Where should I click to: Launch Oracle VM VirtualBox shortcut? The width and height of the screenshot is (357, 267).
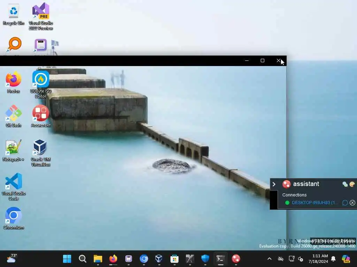click(x=40, y=153)
